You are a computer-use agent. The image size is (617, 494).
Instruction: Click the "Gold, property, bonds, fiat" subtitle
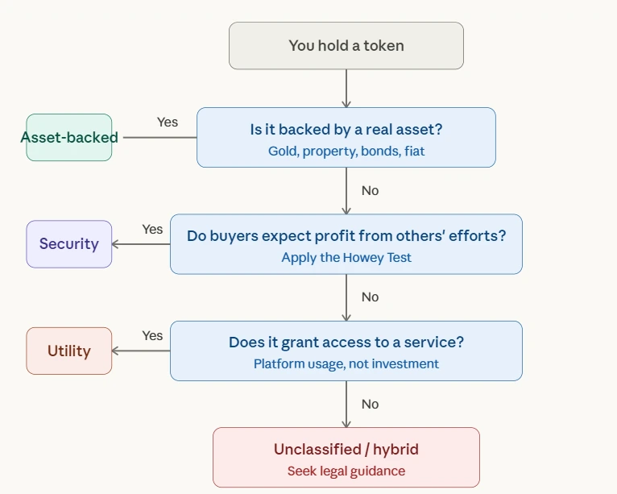346,151
